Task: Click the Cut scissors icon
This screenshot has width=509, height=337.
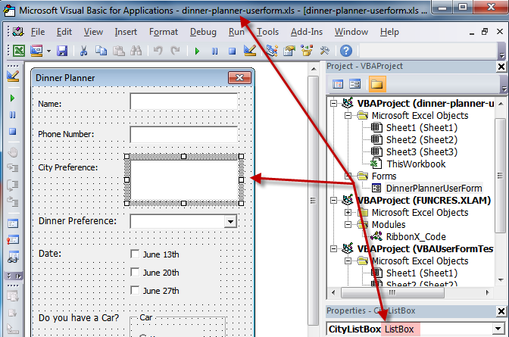Action: coord(83,51)
